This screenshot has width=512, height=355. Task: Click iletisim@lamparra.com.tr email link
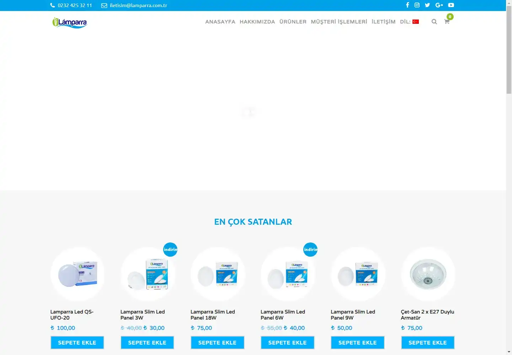coord(138,5)
